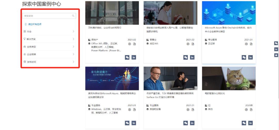Click the 探索中国案例中心 heading
This screenshot has width=279, height=130.
coord(42,4)
